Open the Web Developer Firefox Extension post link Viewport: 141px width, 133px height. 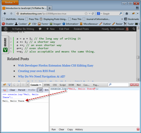(x=56, y=65)
